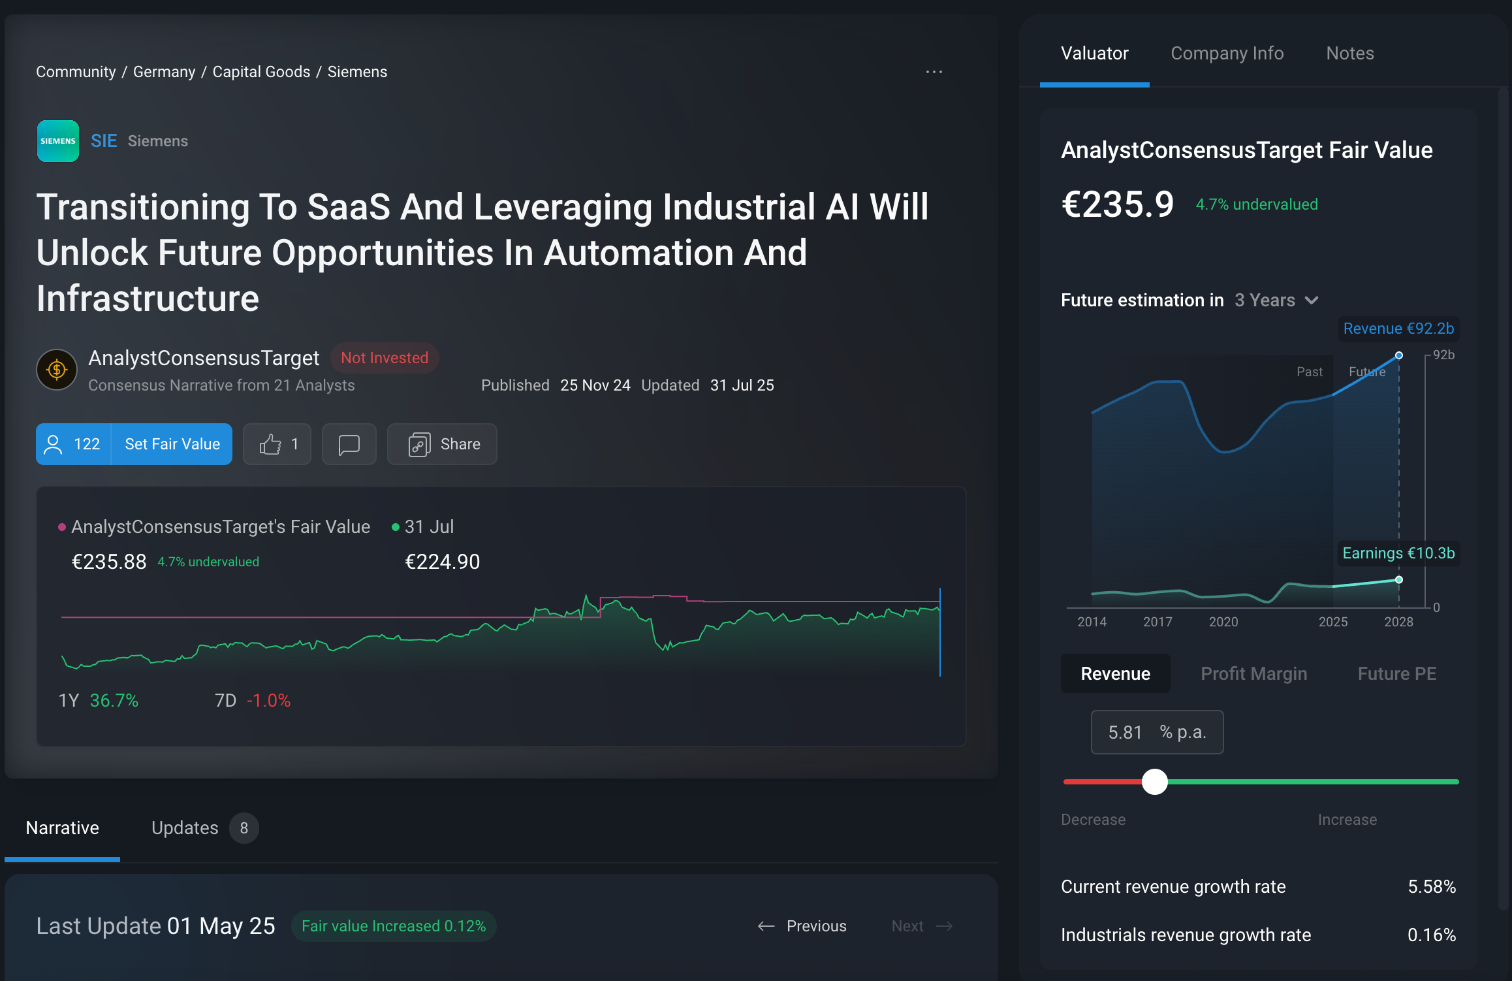Select the Revenue metric tab

point(1116,673)
